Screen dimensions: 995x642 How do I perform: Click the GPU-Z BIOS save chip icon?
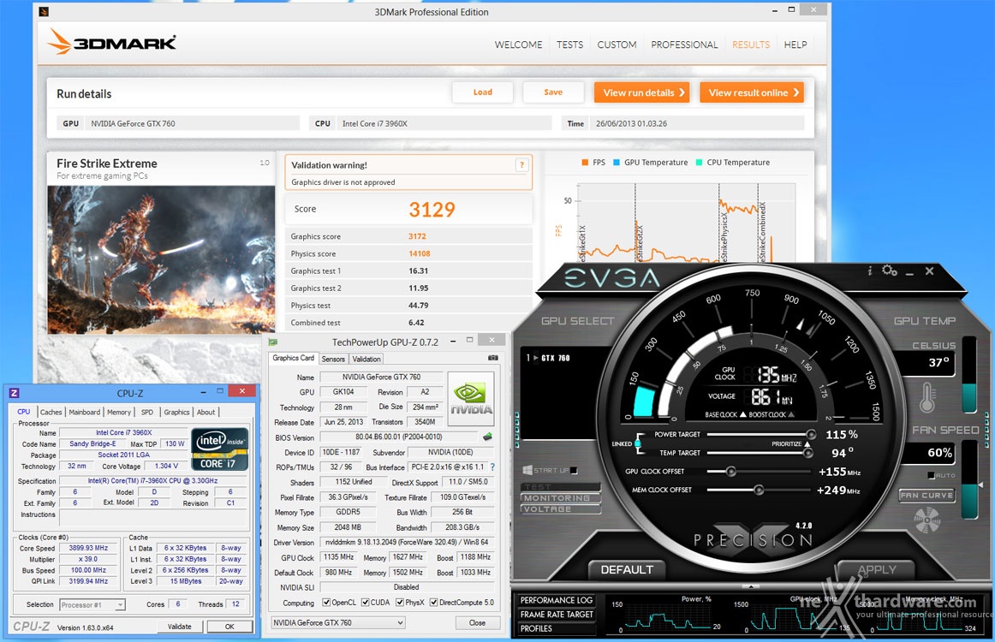[487, 437]
